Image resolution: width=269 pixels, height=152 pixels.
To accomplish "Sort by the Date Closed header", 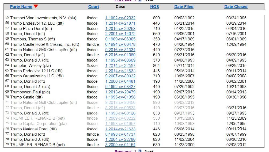I will tap(236, 7).
